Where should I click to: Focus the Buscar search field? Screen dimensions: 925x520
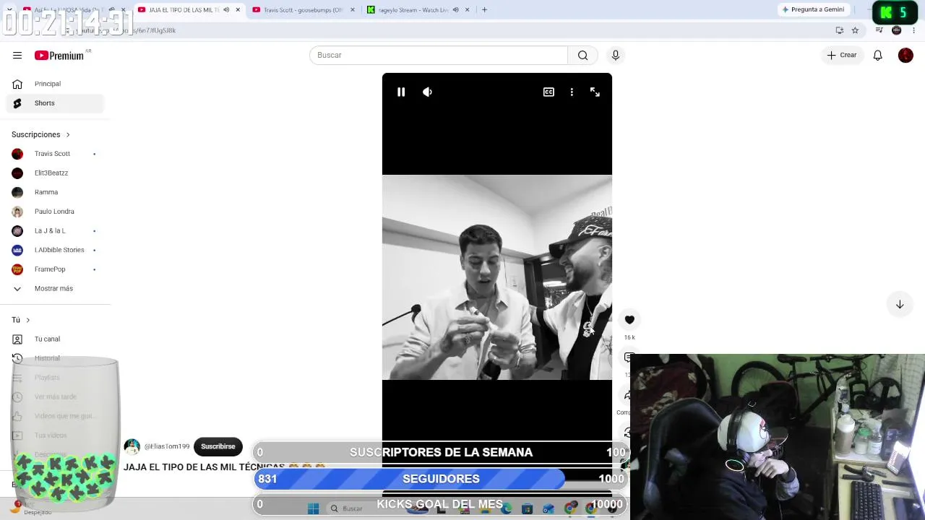click(439, 55)
